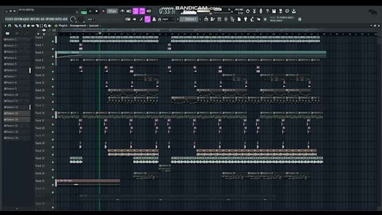Select the playlist Draw tool

[16, 26]
